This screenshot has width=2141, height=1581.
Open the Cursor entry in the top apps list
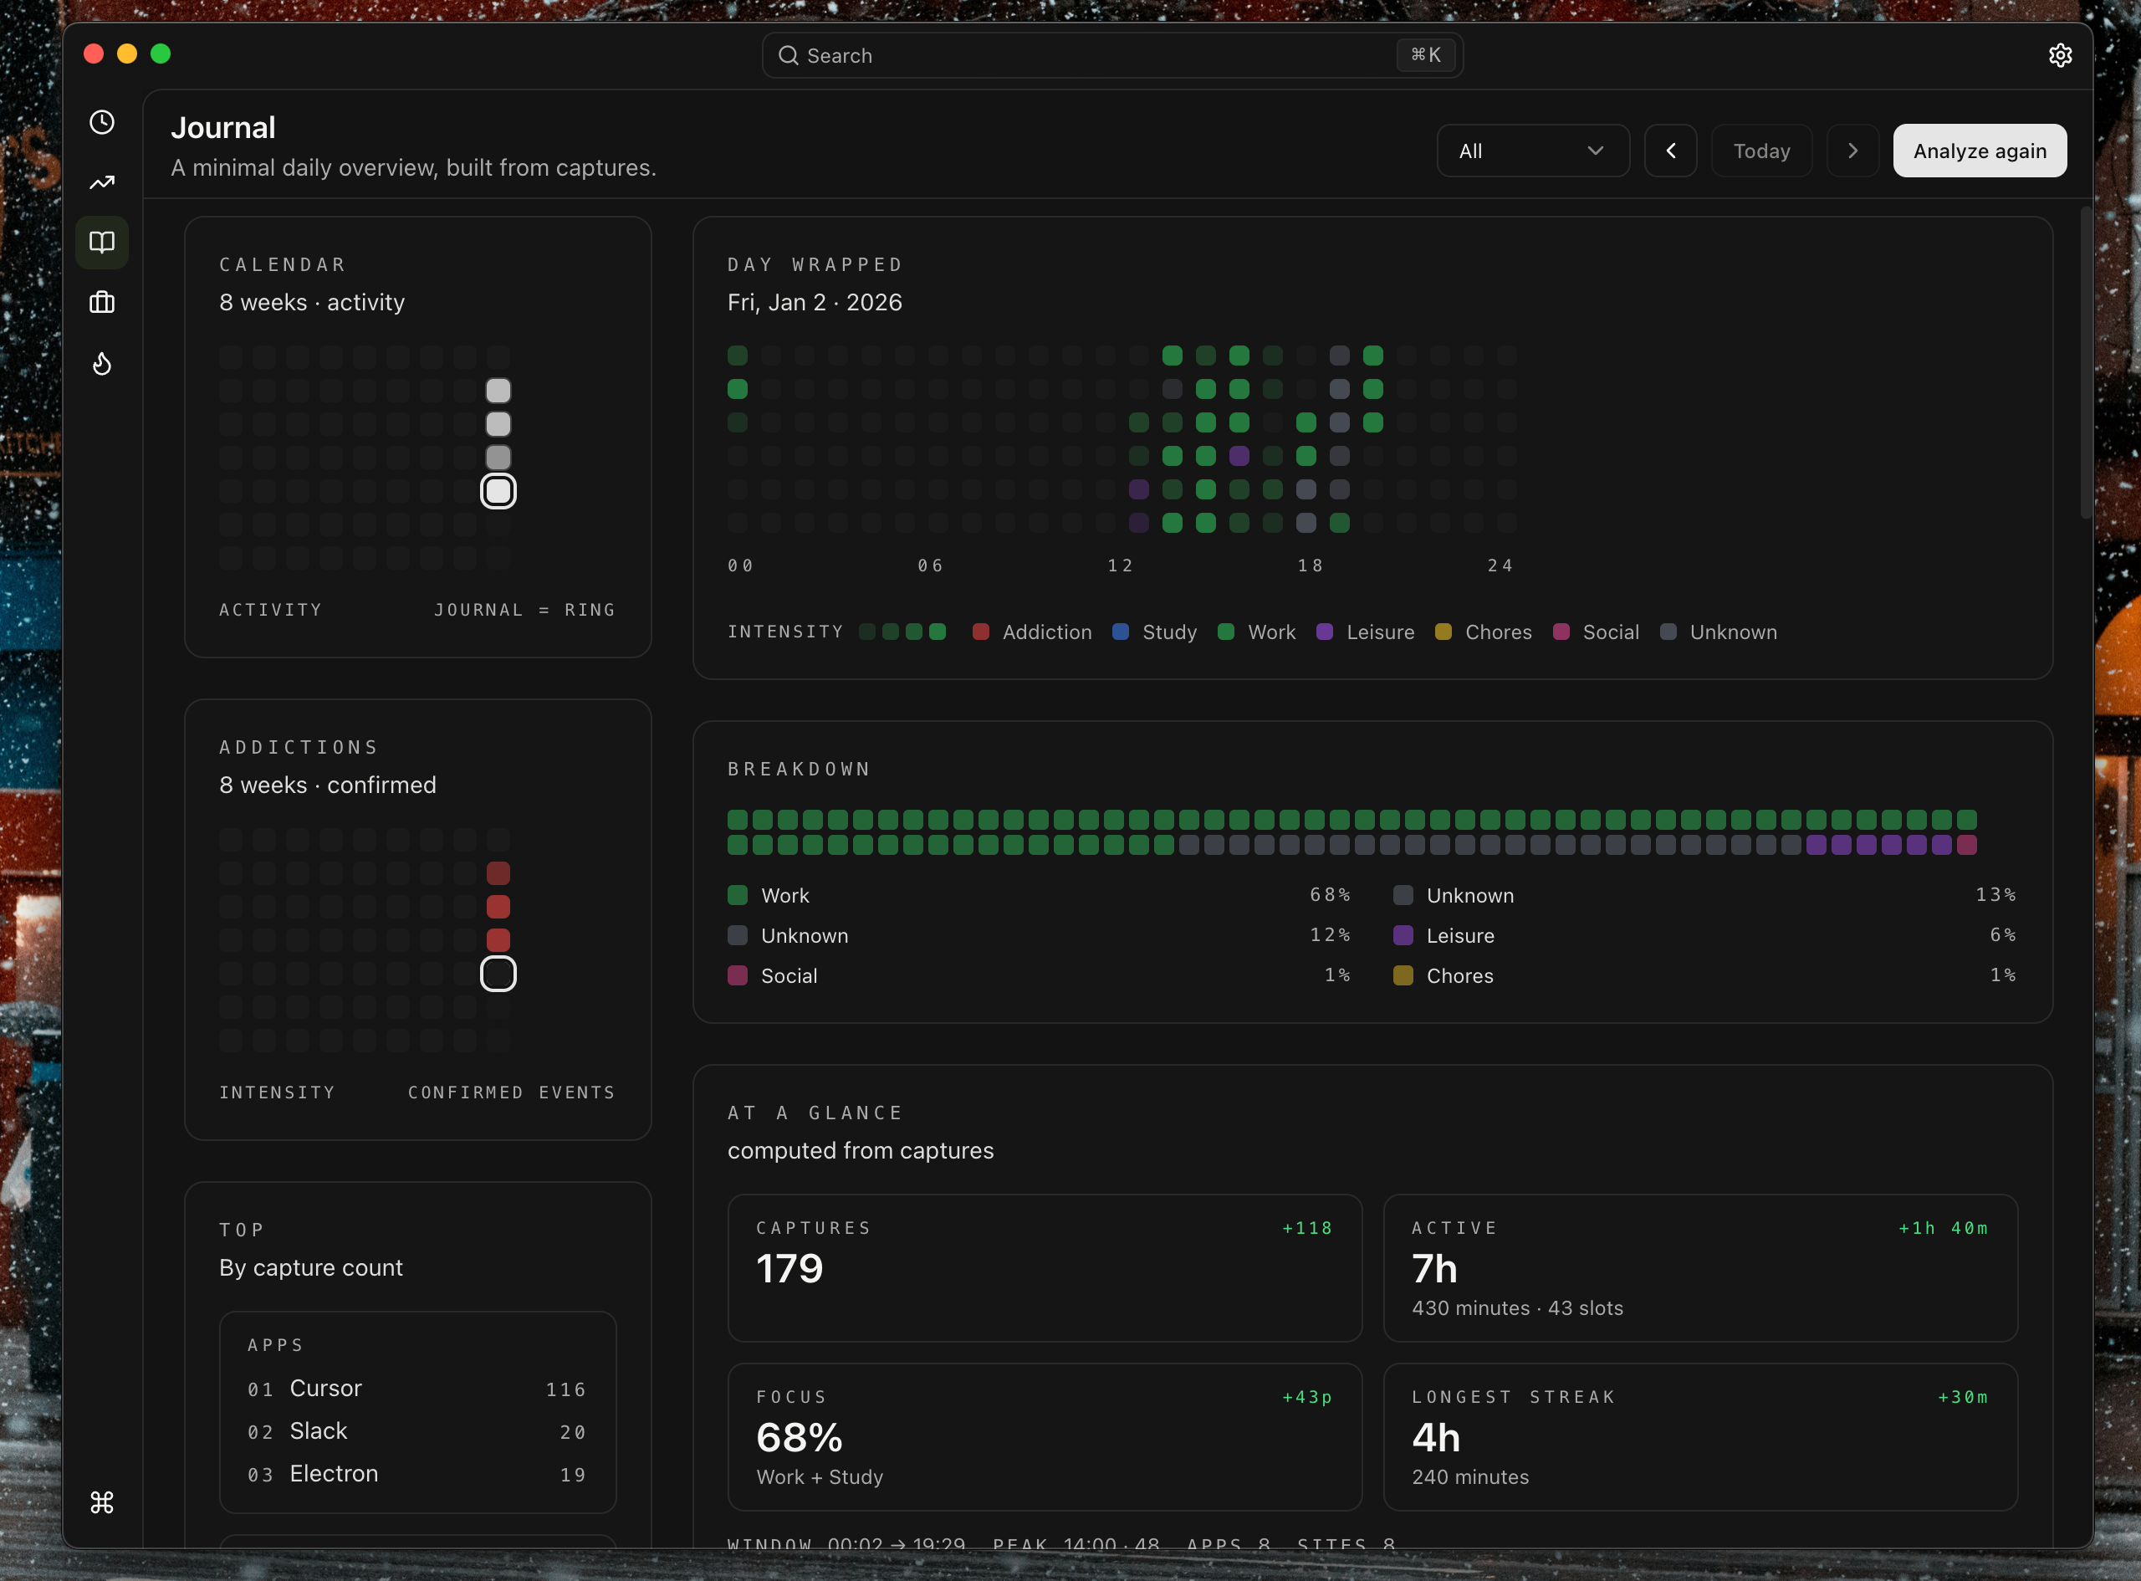tap(325, 1389)
